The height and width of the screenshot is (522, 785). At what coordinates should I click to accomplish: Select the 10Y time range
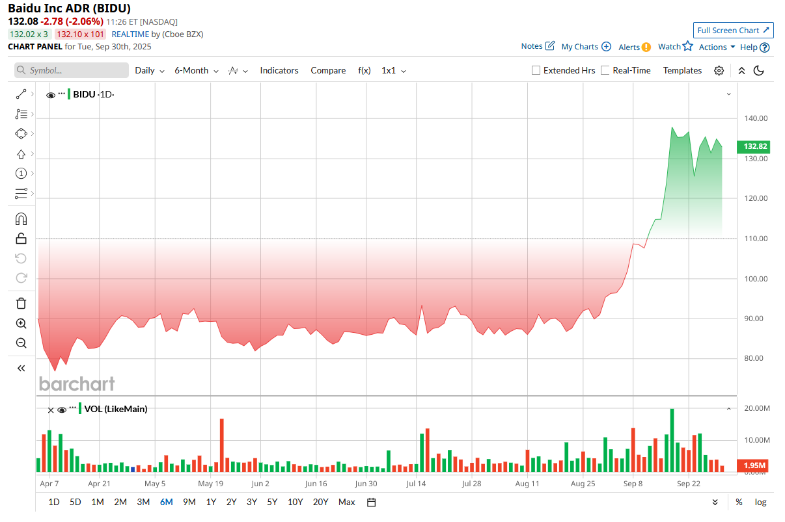(295, 502)
